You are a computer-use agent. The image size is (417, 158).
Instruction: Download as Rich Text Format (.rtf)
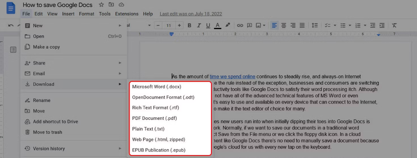[x=170, y=108]
